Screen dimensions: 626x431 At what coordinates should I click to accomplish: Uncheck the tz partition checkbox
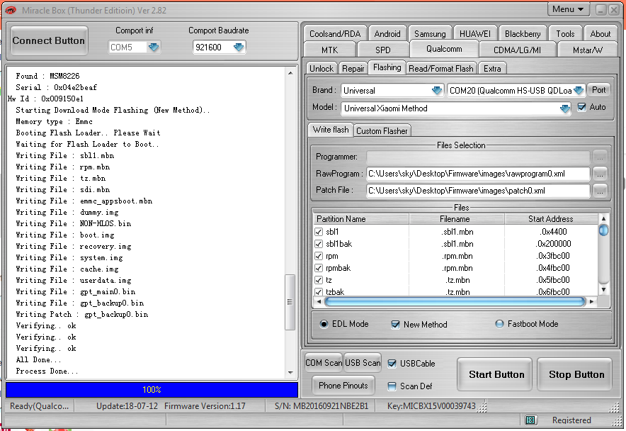319,280
